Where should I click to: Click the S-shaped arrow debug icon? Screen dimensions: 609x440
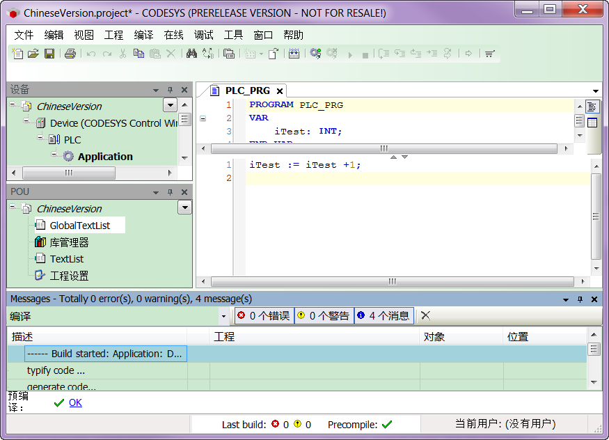point(448,54)
